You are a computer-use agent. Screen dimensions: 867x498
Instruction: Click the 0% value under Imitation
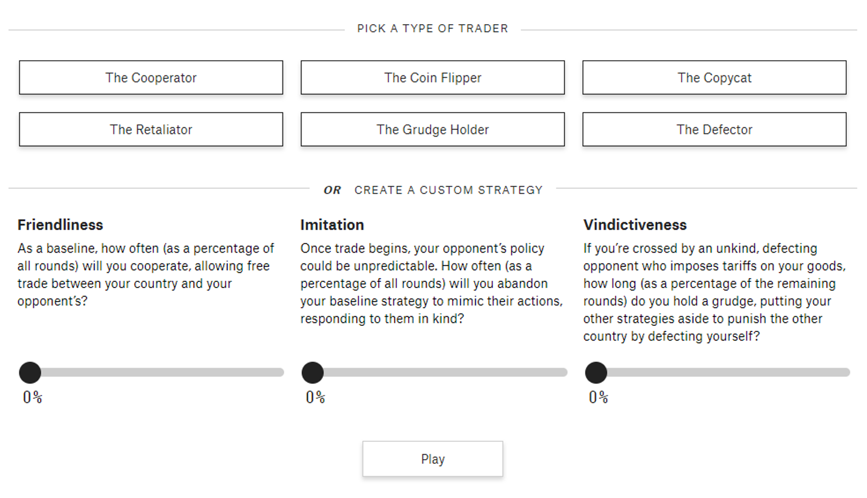coord(316,397)
